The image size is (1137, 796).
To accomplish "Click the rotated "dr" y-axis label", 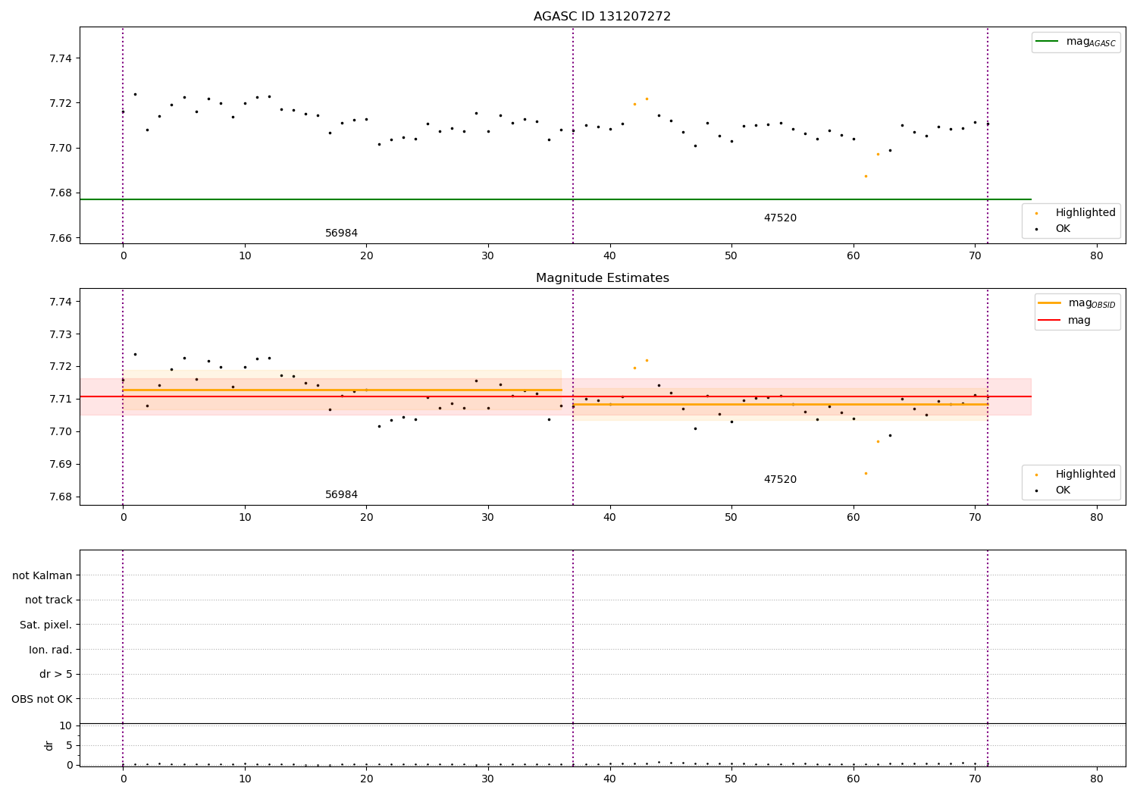I will (x=49, y=745).
